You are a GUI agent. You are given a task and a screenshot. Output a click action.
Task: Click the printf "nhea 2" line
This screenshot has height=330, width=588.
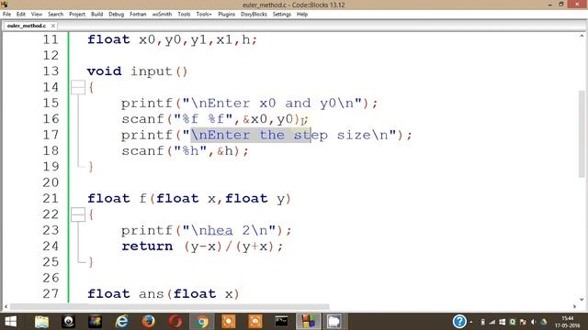[206, 230]
